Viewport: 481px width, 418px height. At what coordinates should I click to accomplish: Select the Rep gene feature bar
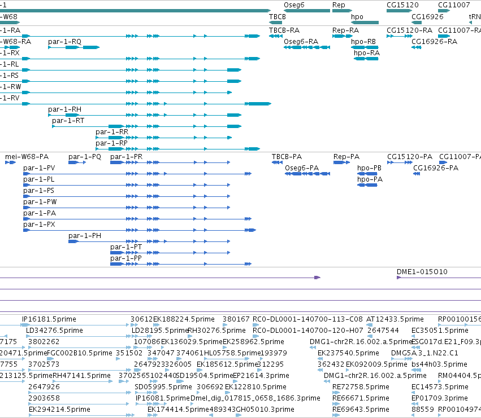(x=342, y=11)
